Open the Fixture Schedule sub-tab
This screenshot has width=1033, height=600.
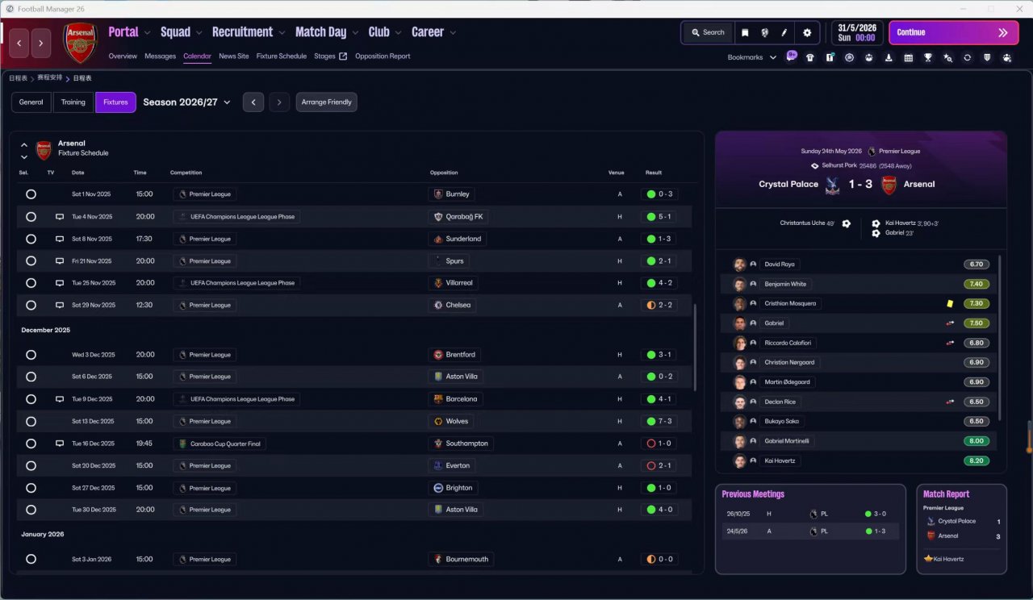point(282,56)
